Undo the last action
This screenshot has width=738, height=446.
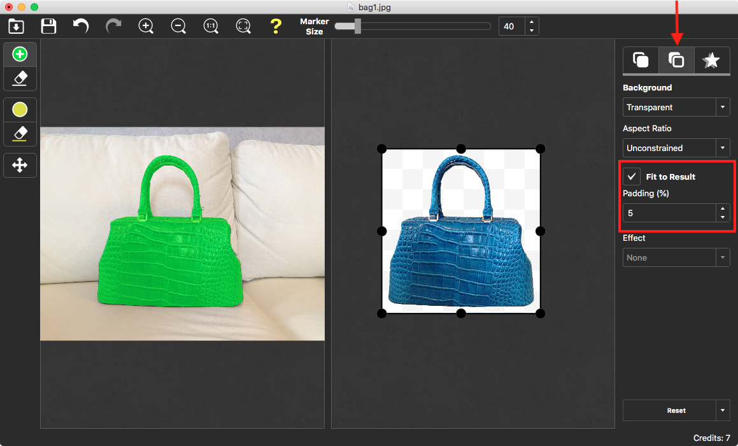click(x=81, y=26)
